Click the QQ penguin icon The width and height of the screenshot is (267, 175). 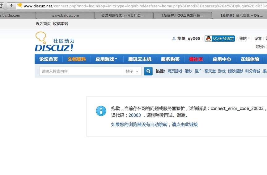coord(208,39)
